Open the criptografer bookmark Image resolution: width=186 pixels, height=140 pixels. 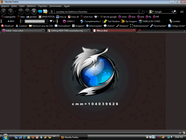8,17
